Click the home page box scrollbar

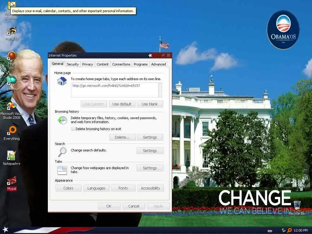coord(160,90)
